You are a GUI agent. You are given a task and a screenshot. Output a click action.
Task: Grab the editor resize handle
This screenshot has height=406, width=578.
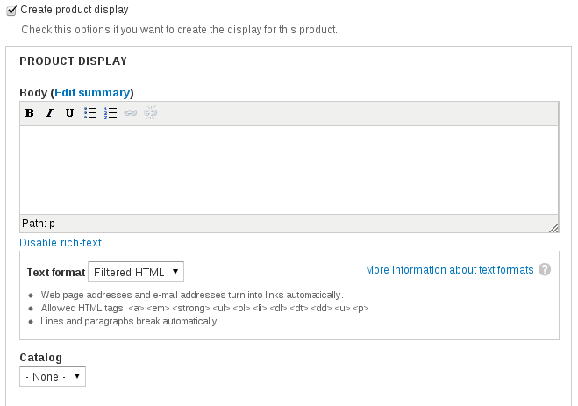point(553,228)
